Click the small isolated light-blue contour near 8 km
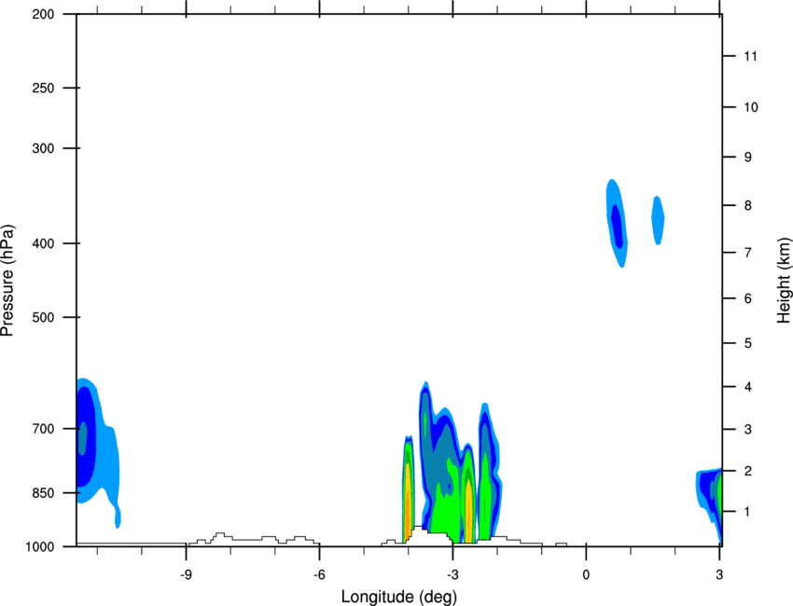Image resolution: width=793 pixels, height=606 pixels. pos(658,220)
